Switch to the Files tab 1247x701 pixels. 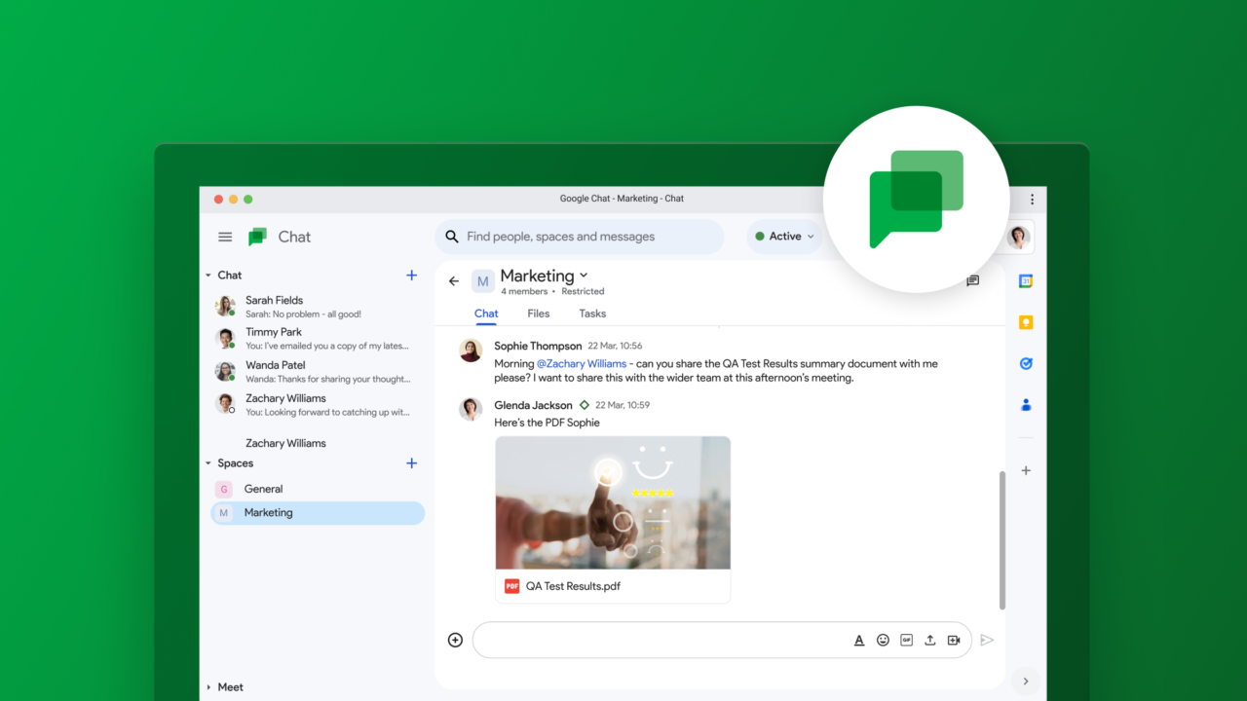pyautogui.click(x=539, y=314)
